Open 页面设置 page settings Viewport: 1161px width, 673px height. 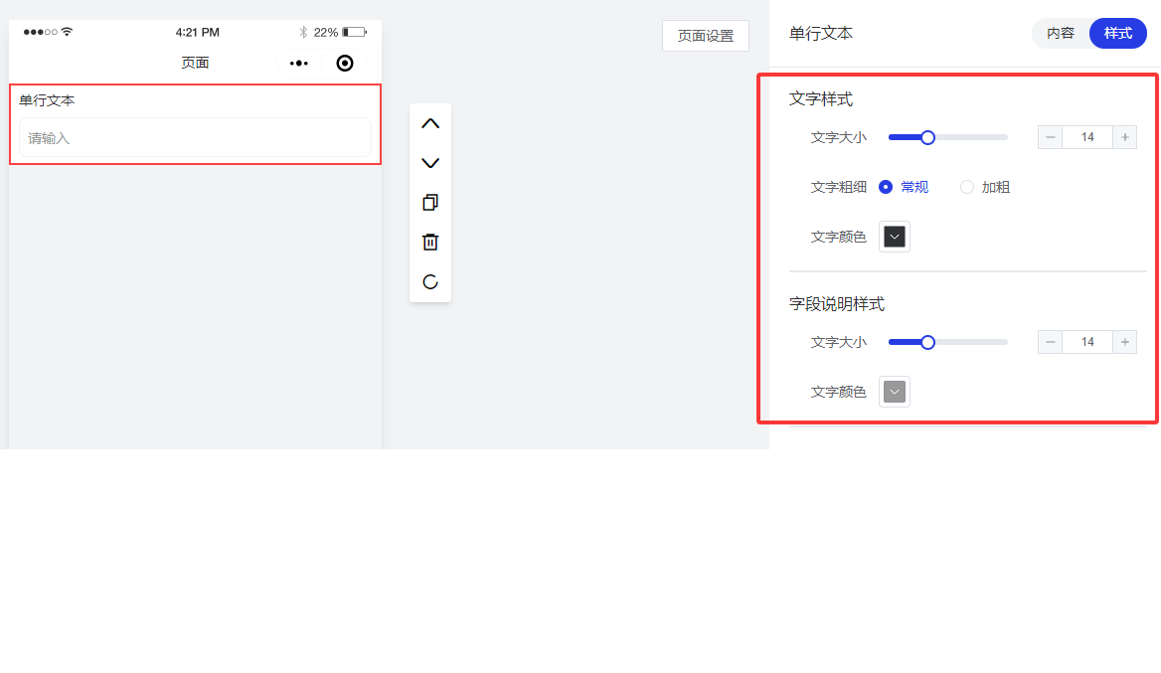point(706,36)
